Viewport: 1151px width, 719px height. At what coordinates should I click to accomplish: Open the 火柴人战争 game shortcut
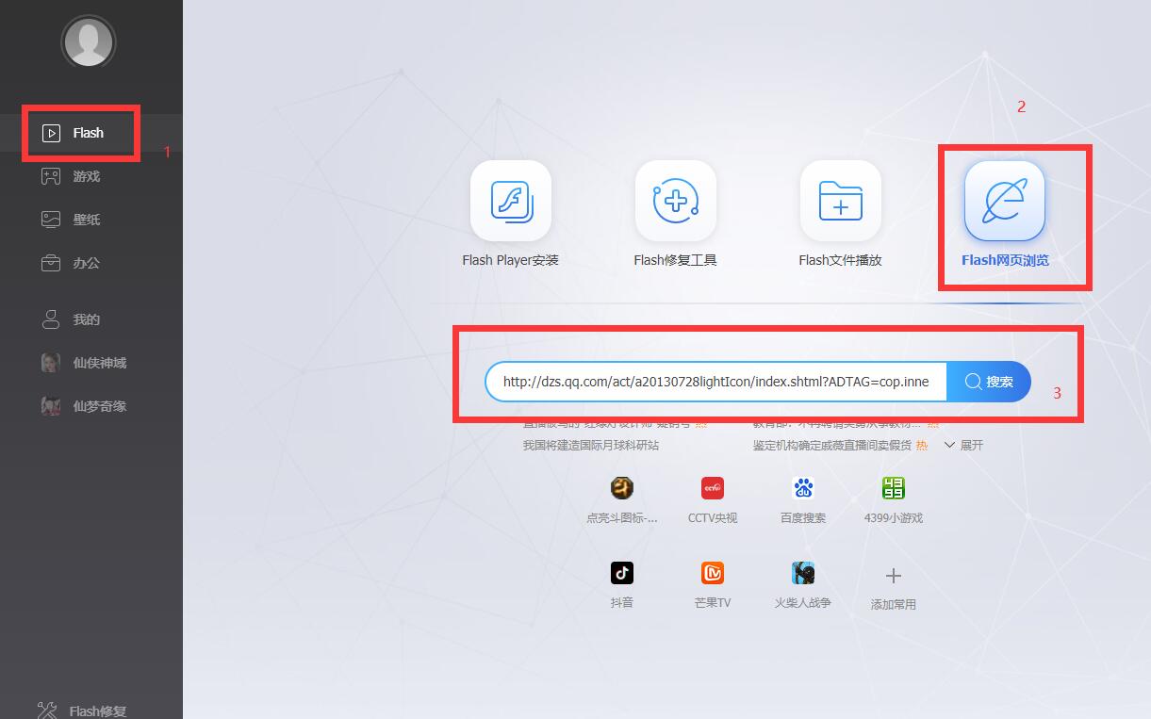[803, 585]
